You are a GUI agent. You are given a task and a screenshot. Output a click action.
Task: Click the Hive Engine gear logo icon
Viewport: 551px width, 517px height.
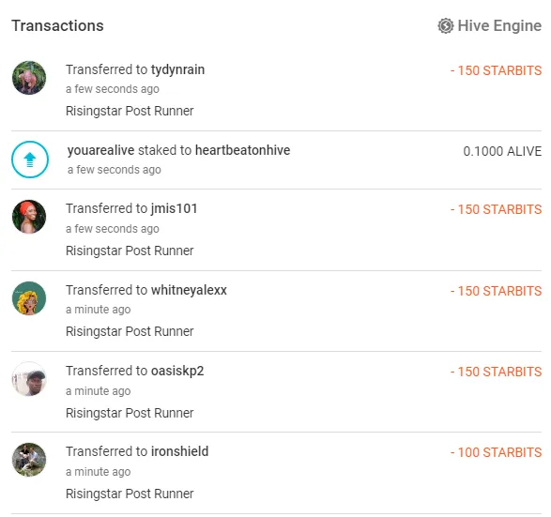pyautogui.click(x=445, y=26)
